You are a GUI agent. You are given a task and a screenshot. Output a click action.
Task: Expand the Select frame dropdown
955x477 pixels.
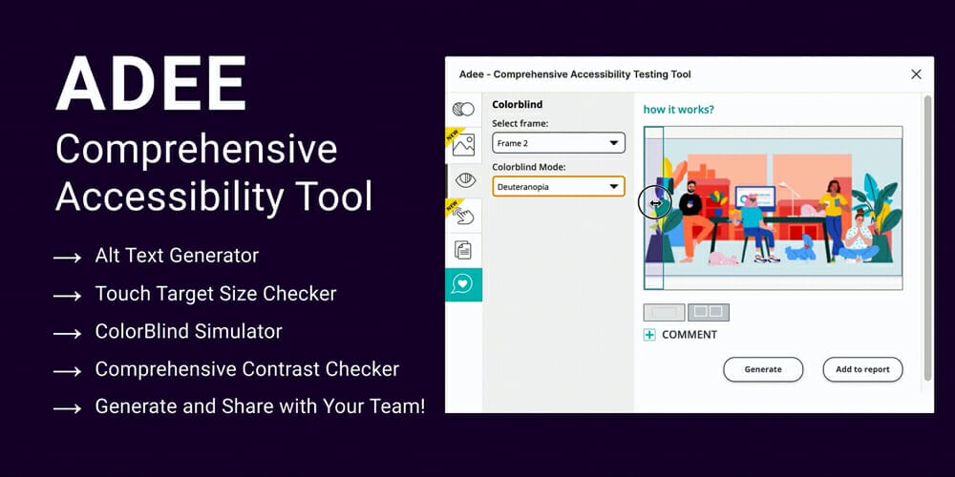pos(559,143)
